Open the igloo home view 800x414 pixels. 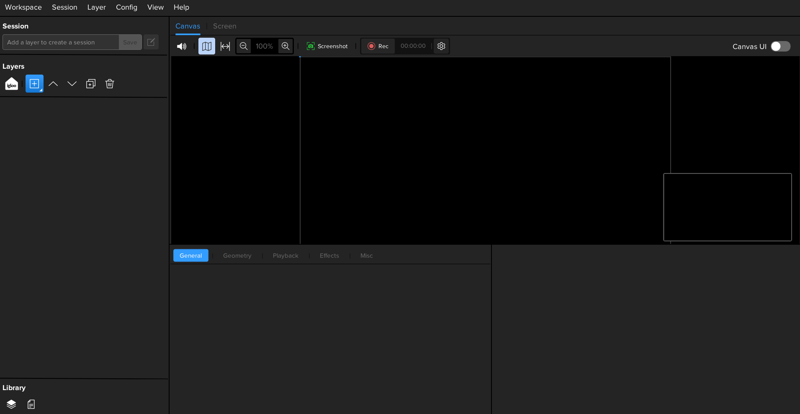[11, 84]
